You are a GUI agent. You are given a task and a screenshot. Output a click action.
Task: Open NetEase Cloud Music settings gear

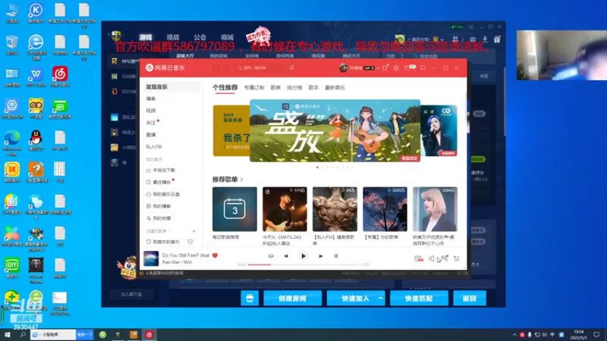tap(396, 67)
